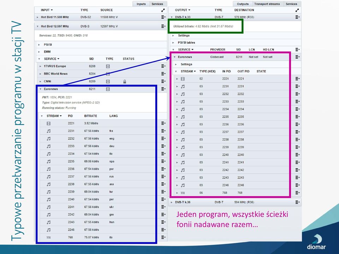This screenshot has width=339, height=254.
Task: Click the video stream icon in output PID 2221 row
Action: (x=183, y=79)
